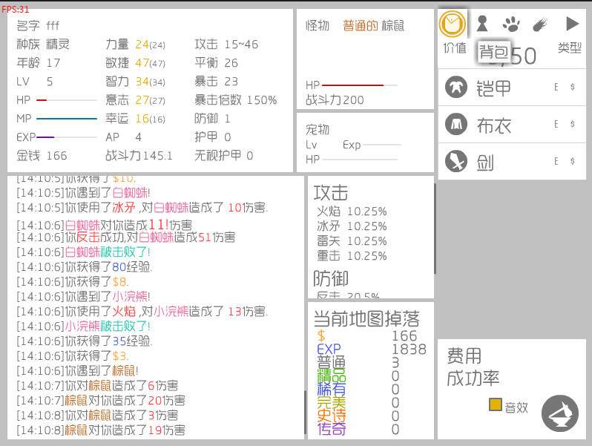The image size is (592, 446).
Task: Click the skill panel scrollbar
Action: point(435,229)
